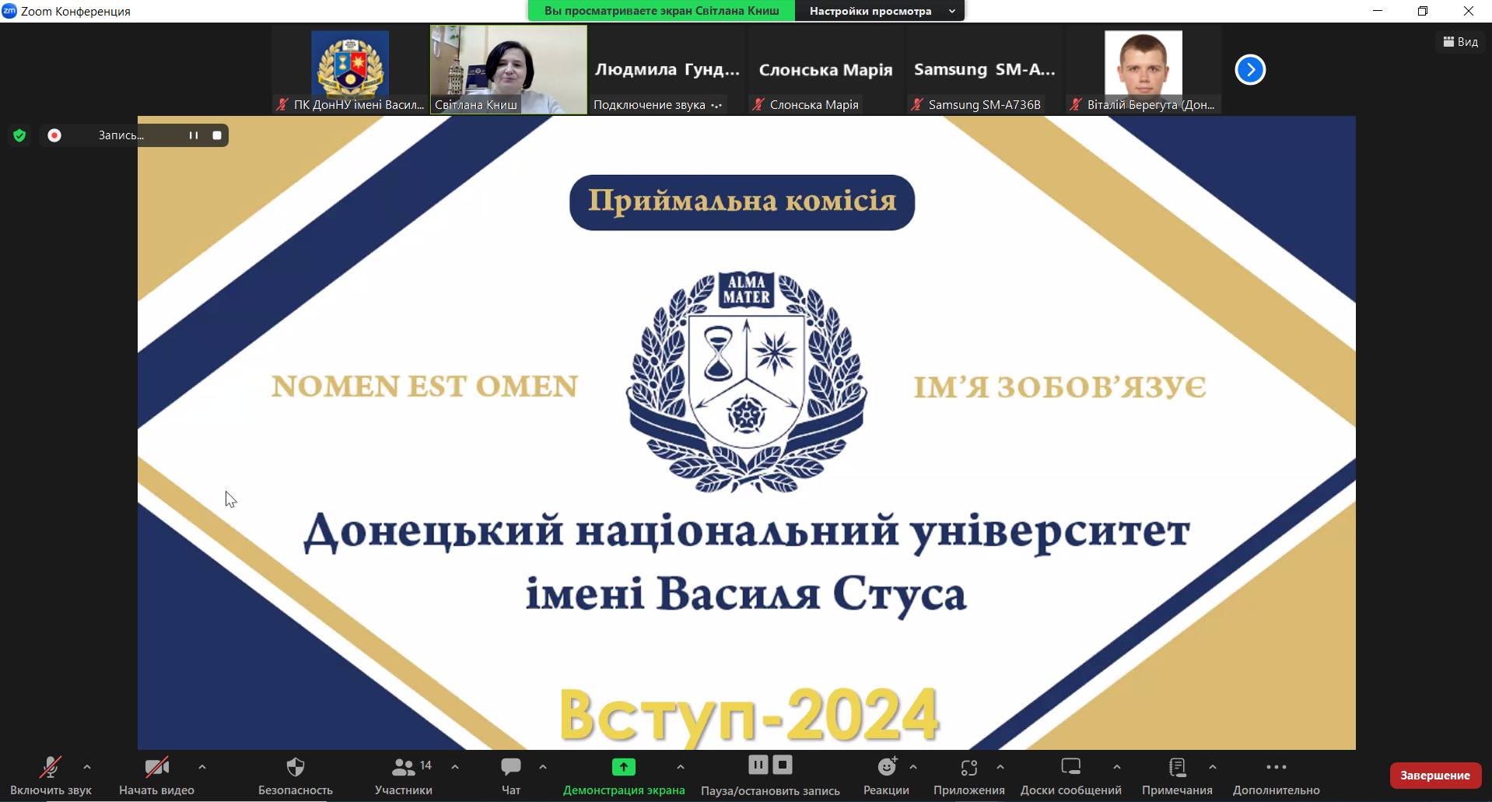Open the Apps (Приложения) icon
This screenshot has height=802, width=1492.
(x=968, y=768)
